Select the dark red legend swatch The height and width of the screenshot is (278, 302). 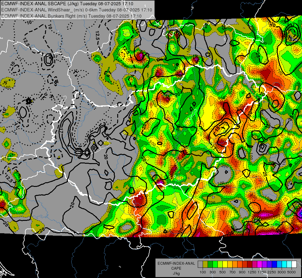tap(250, 264)
